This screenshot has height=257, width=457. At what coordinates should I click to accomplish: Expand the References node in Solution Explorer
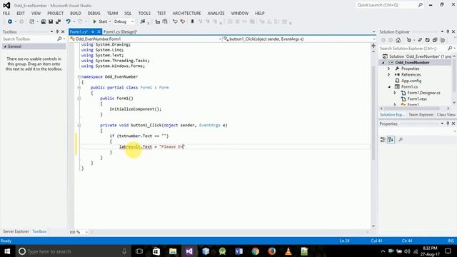[x=388, y=74]
